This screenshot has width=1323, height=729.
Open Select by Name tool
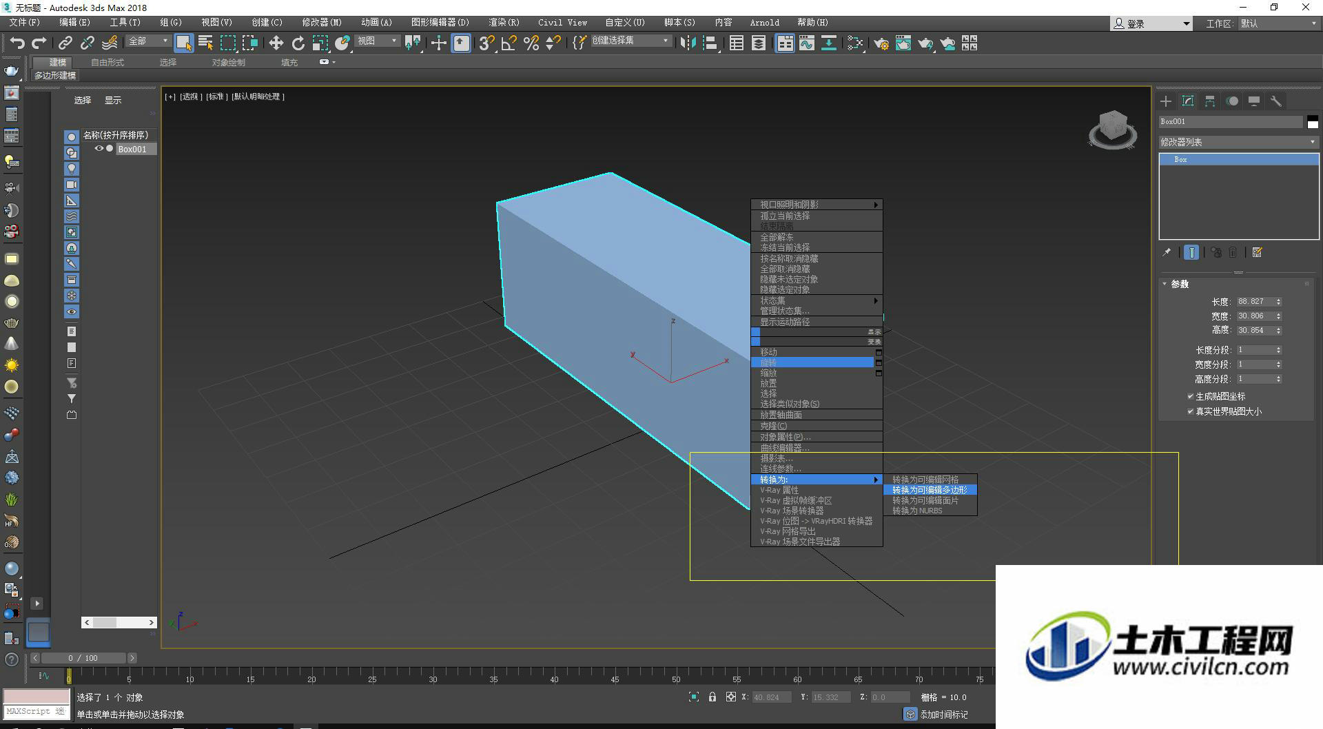205,43
